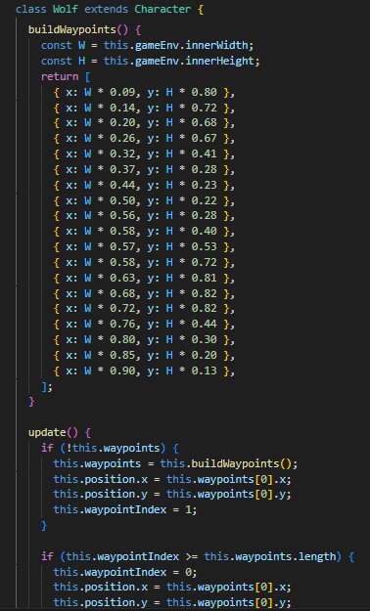Click the waypoint with x: W * 0.85
Image resolution: width=370 pixels, height=611 pixels.
click(145, 355)
